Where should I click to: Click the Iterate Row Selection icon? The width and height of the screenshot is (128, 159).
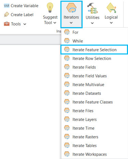tap(67, 58)
